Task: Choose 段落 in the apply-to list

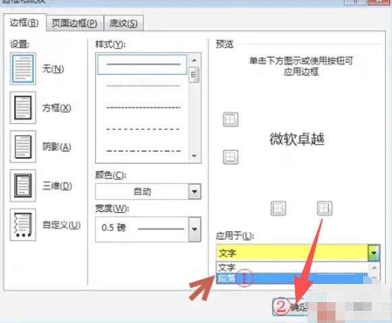Action: click(292, 278)
